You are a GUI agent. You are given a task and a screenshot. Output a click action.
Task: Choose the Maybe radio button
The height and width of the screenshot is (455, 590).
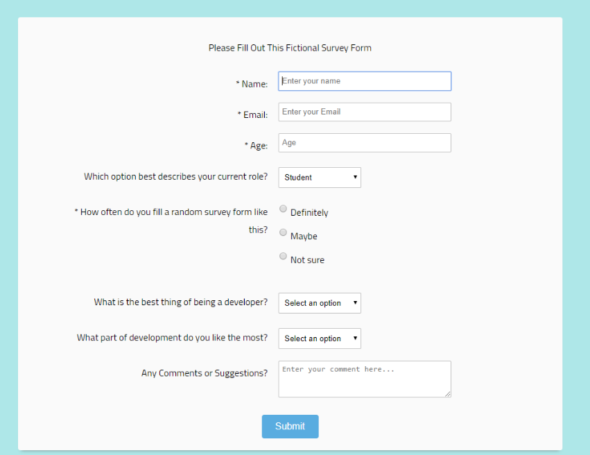tap(283, 232)
